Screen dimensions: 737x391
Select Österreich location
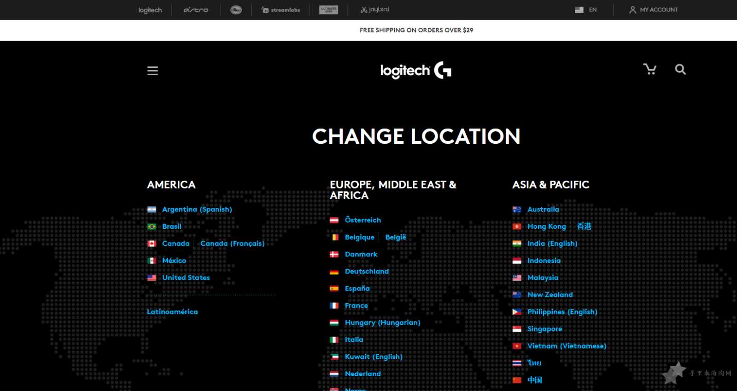(363, 220)
